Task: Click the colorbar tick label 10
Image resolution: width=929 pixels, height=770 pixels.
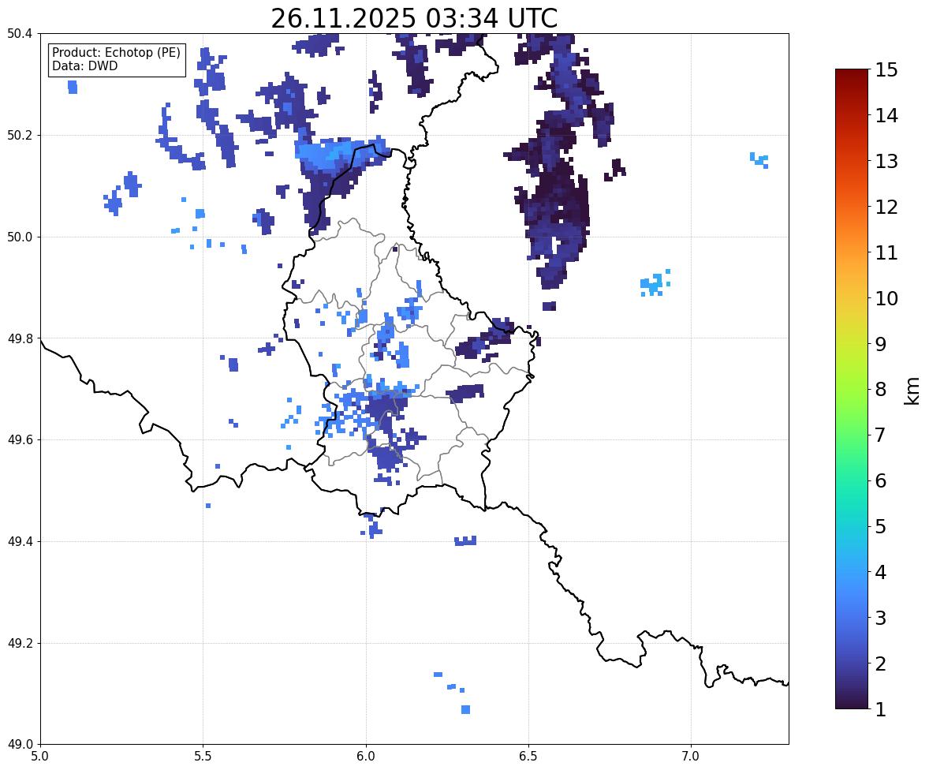Action: point(886,298)
